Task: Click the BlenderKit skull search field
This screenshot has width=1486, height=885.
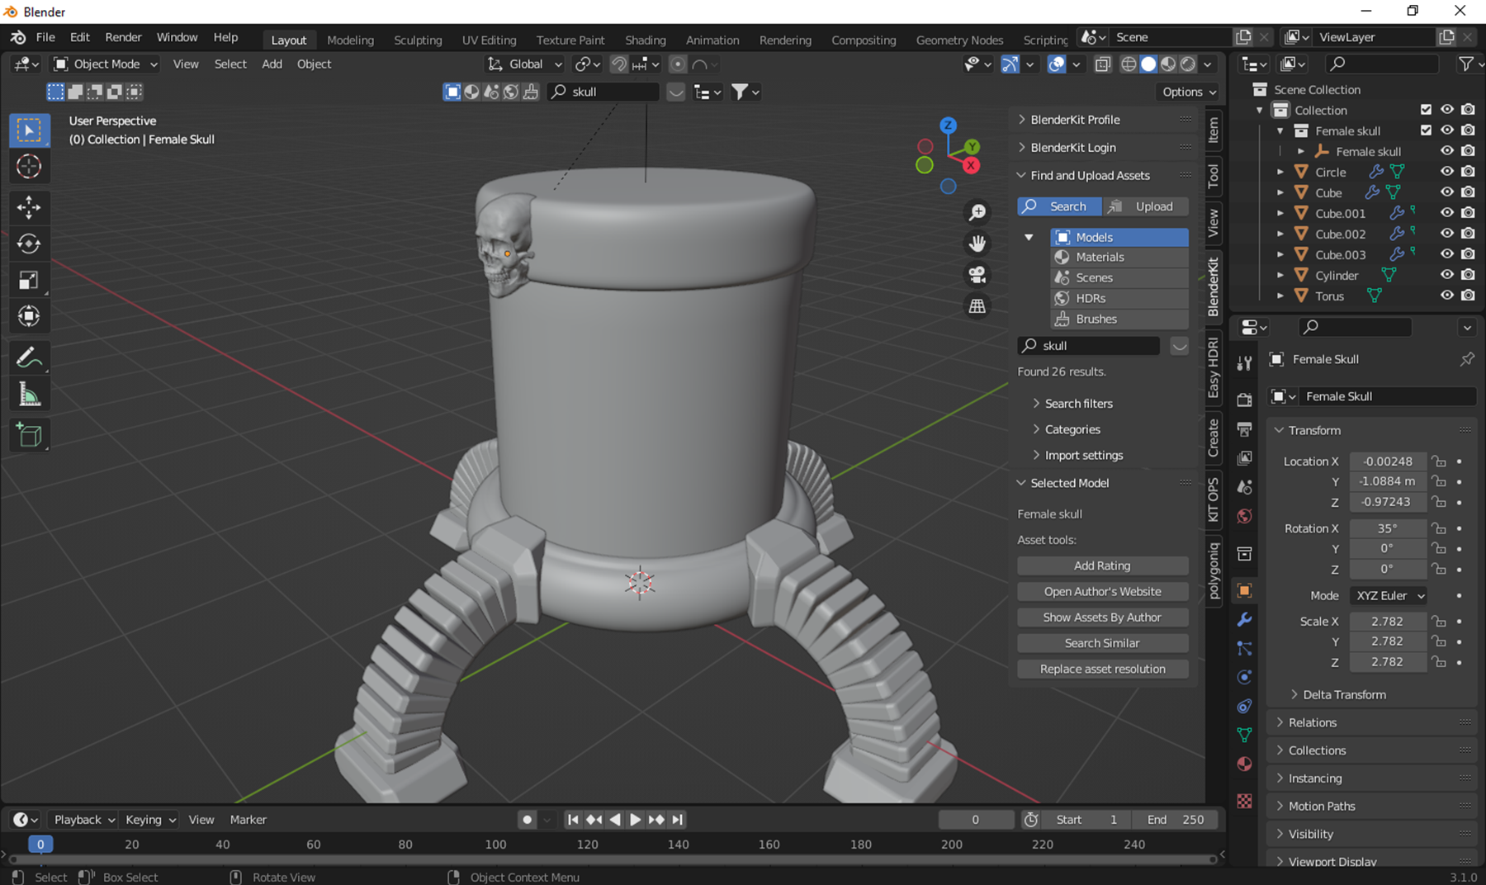Action: [1088, 346]
